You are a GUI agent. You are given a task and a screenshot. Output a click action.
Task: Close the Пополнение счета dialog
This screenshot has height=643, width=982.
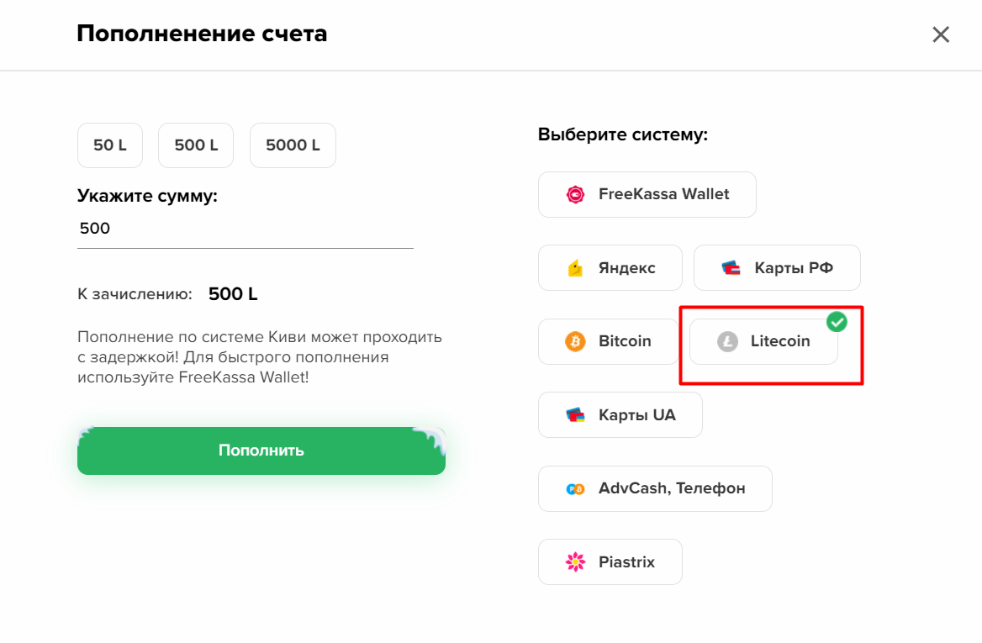pos(941,34)
